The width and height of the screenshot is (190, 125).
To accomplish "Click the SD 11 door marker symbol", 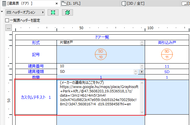I will coord(167,54).
